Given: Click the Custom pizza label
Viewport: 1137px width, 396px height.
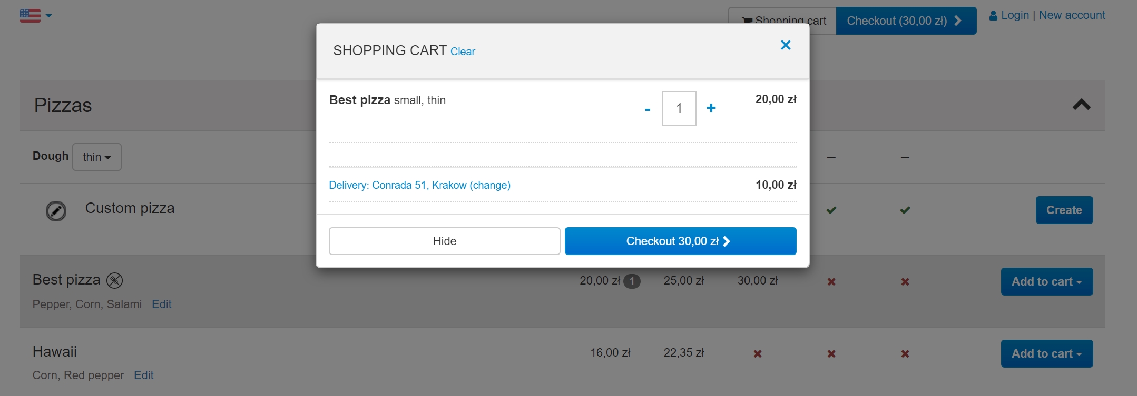Looking at the screenshot, I should [130, 208].
